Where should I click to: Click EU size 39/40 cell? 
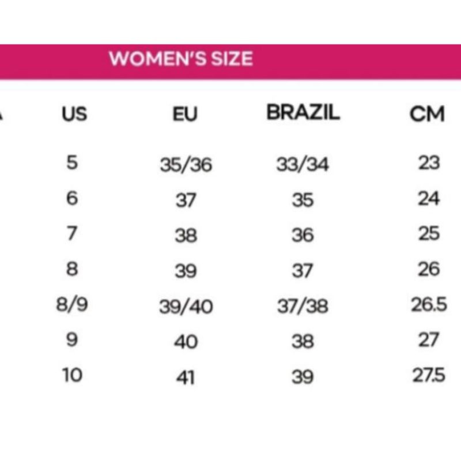point(186,307)
